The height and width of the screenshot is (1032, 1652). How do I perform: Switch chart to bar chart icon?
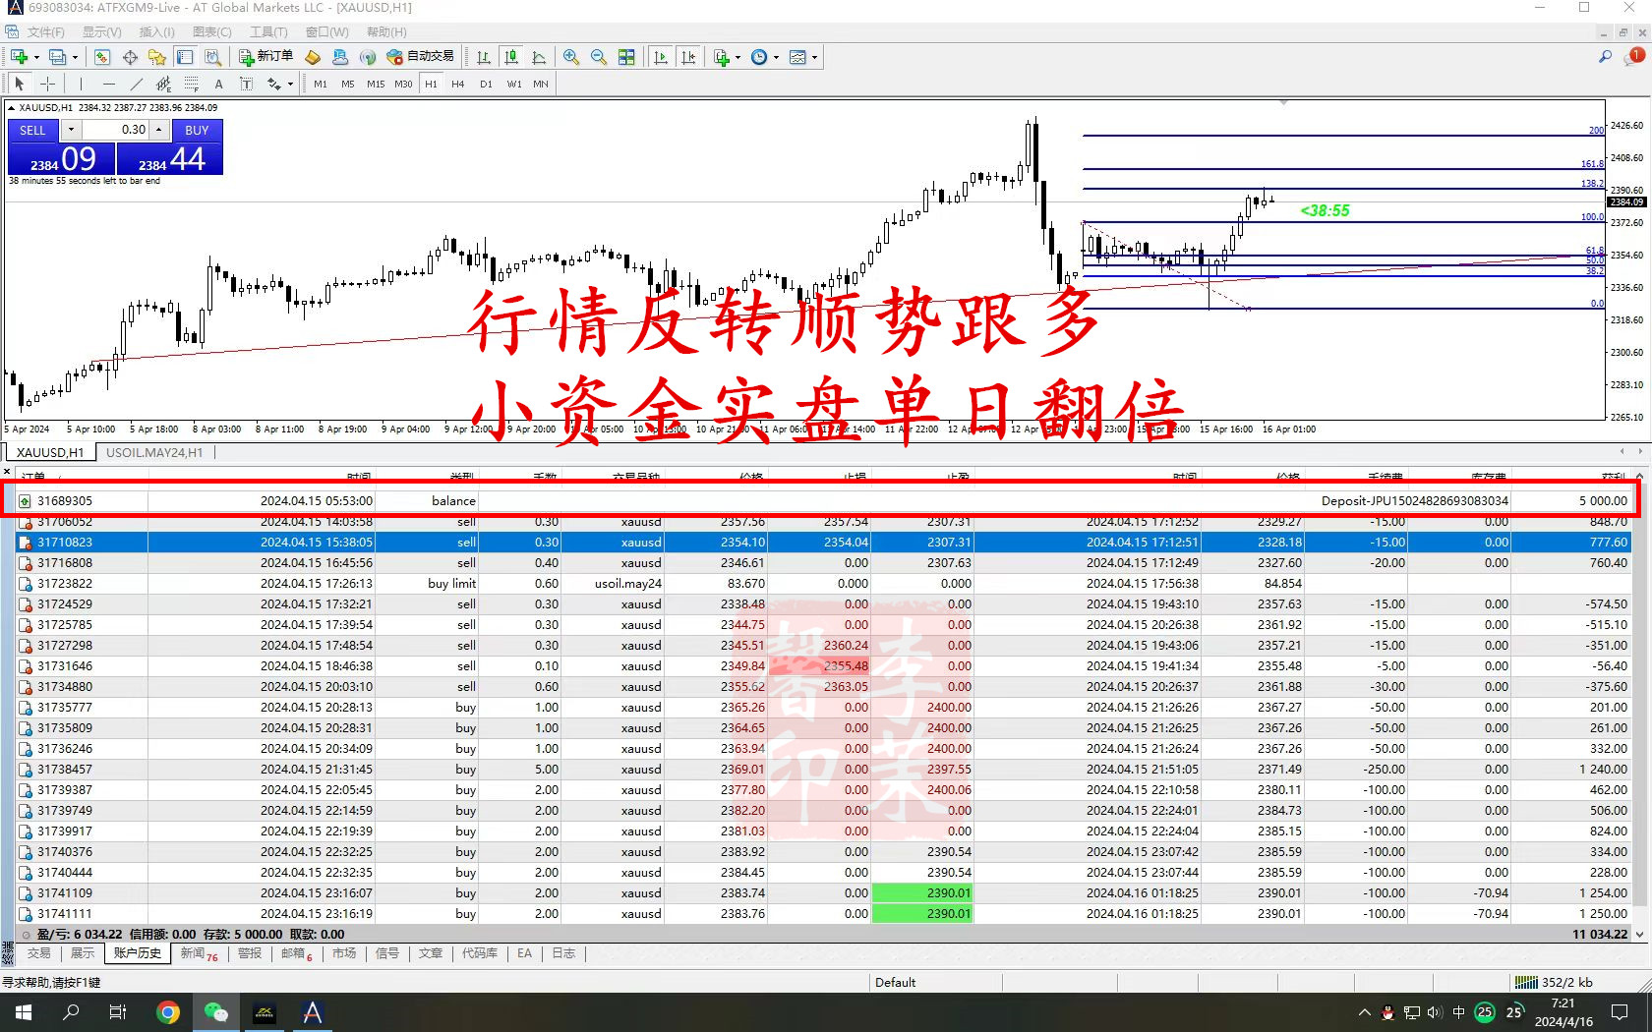(484, 57)
